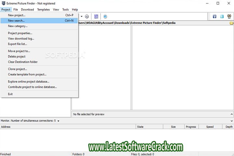
Task: Click the Facebook share icon
Action: click(x=214, y=17)
